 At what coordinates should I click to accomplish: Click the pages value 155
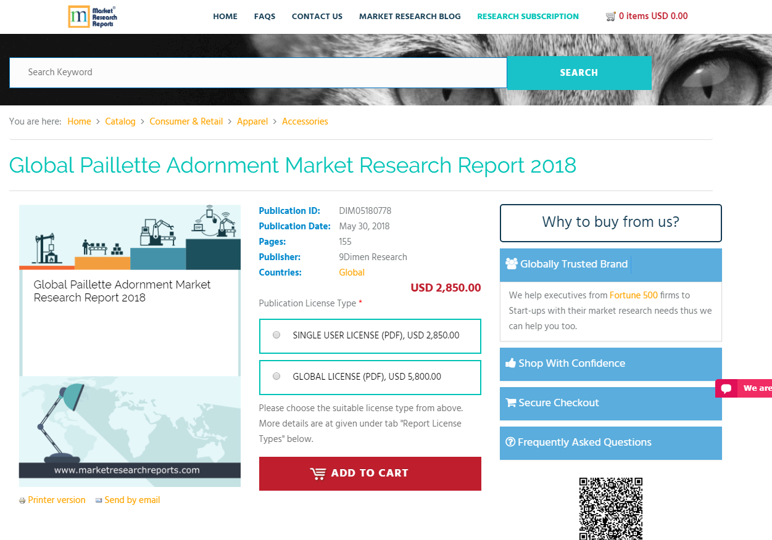click(x=346, y=242)
